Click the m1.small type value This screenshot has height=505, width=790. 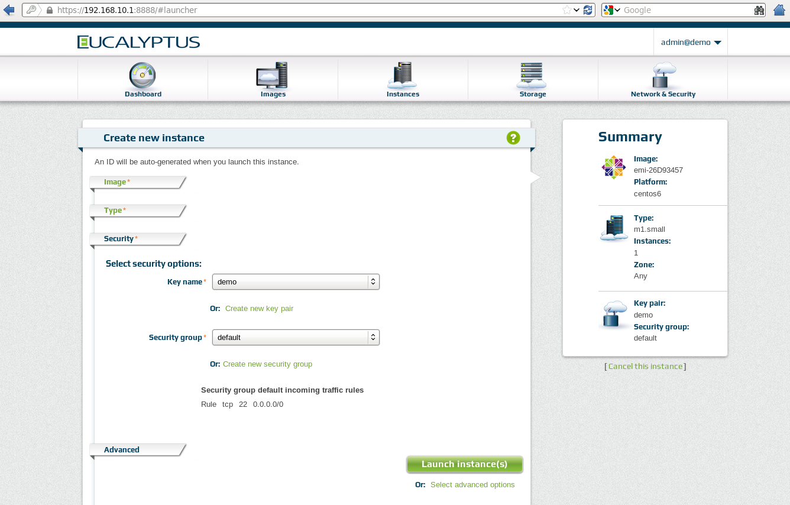pyautogui.click(x=649, y=229)
